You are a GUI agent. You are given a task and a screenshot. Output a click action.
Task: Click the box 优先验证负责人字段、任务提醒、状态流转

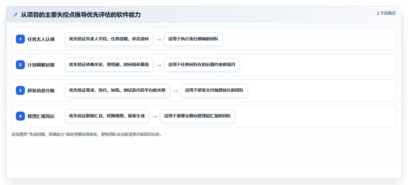(109, 39)
